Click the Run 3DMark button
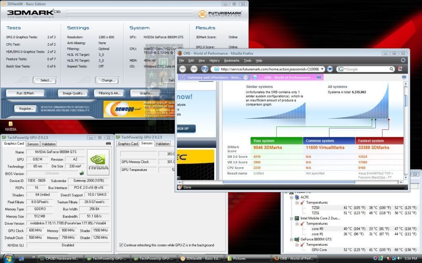The height and width of the screenshot is (263, 422). pos(25,93)
